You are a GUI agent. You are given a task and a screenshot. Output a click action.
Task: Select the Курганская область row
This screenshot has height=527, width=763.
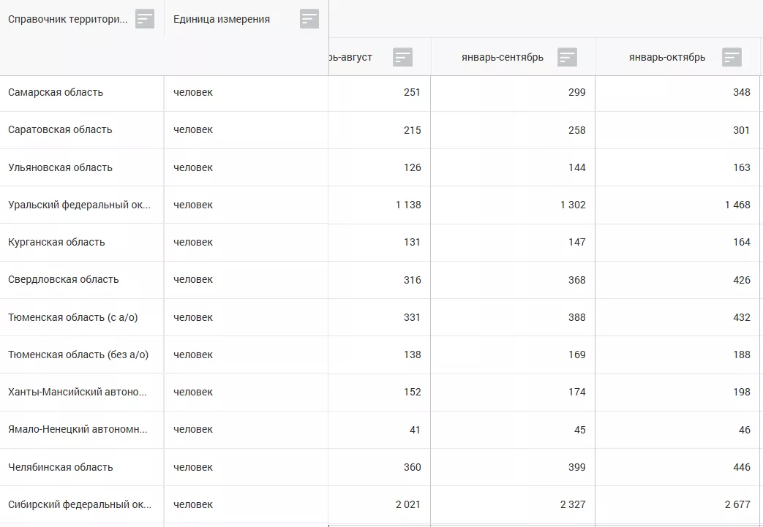coord(56,242)
